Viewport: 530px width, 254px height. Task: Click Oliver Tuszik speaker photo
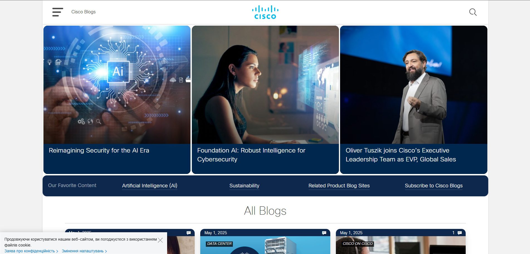pyautogui.click(x=414, y=85)
